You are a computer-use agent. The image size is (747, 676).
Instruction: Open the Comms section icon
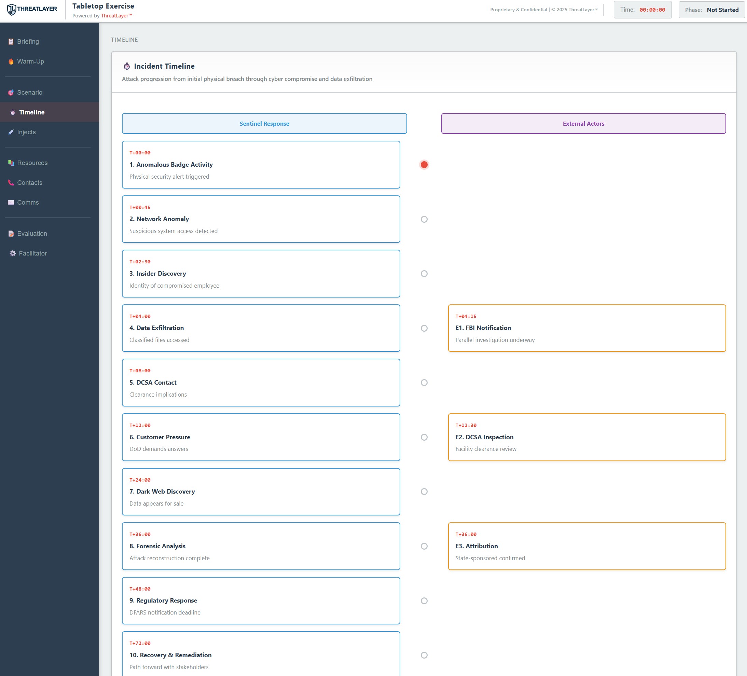(x=12, y=202)
